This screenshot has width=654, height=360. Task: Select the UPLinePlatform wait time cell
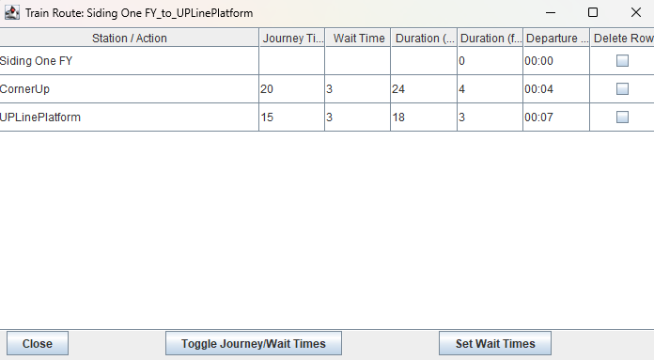click(x=358, y=117)
